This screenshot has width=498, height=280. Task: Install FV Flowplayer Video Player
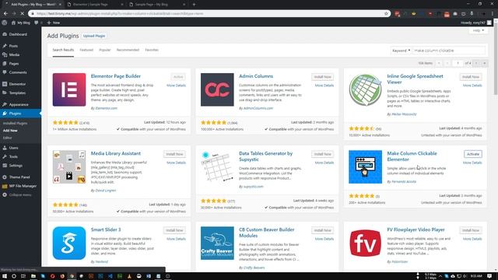471,230
